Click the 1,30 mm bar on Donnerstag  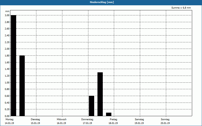[100, 94]
